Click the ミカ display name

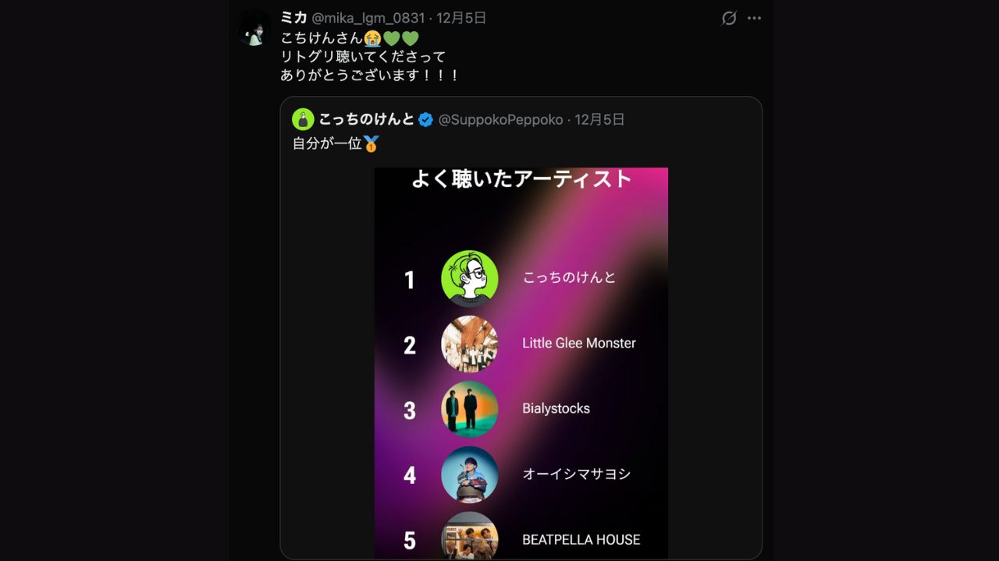[293, 18]
